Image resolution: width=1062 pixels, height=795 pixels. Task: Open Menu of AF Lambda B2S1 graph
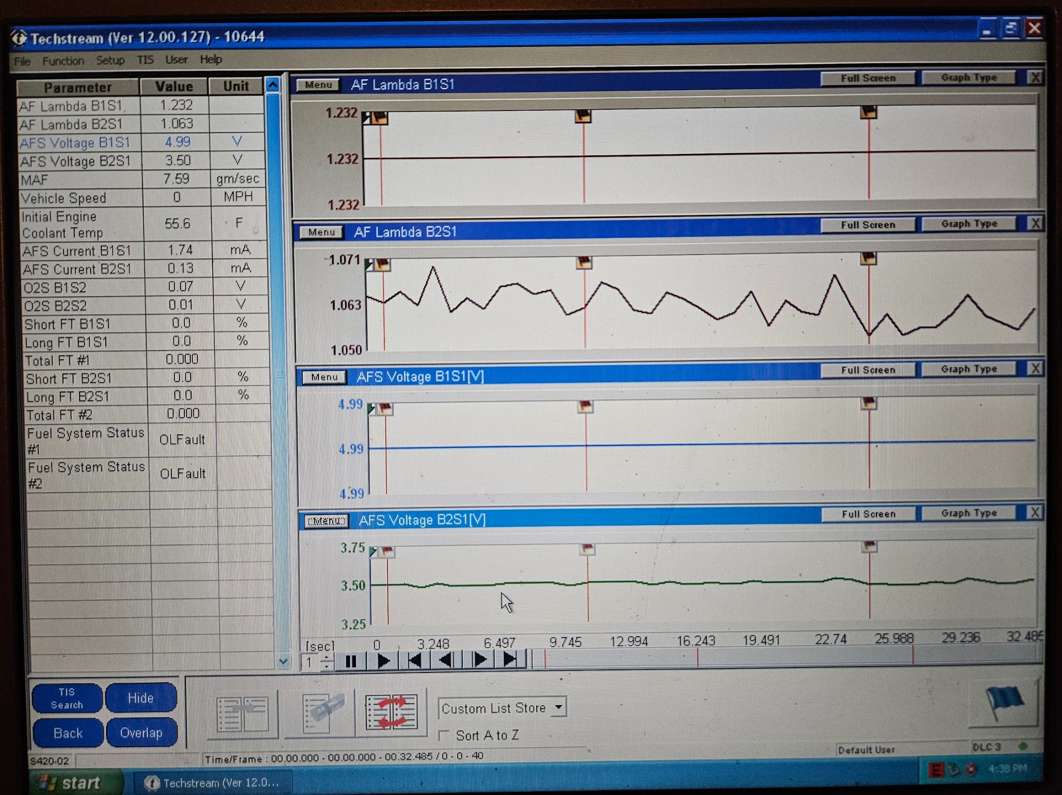click(321, 232)
